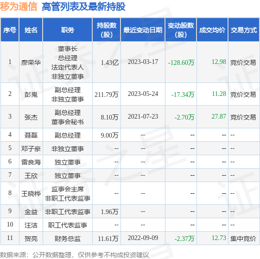Click the change value -17.34万
The width and height of the screenshot is (260, 259).
[183, 95]
